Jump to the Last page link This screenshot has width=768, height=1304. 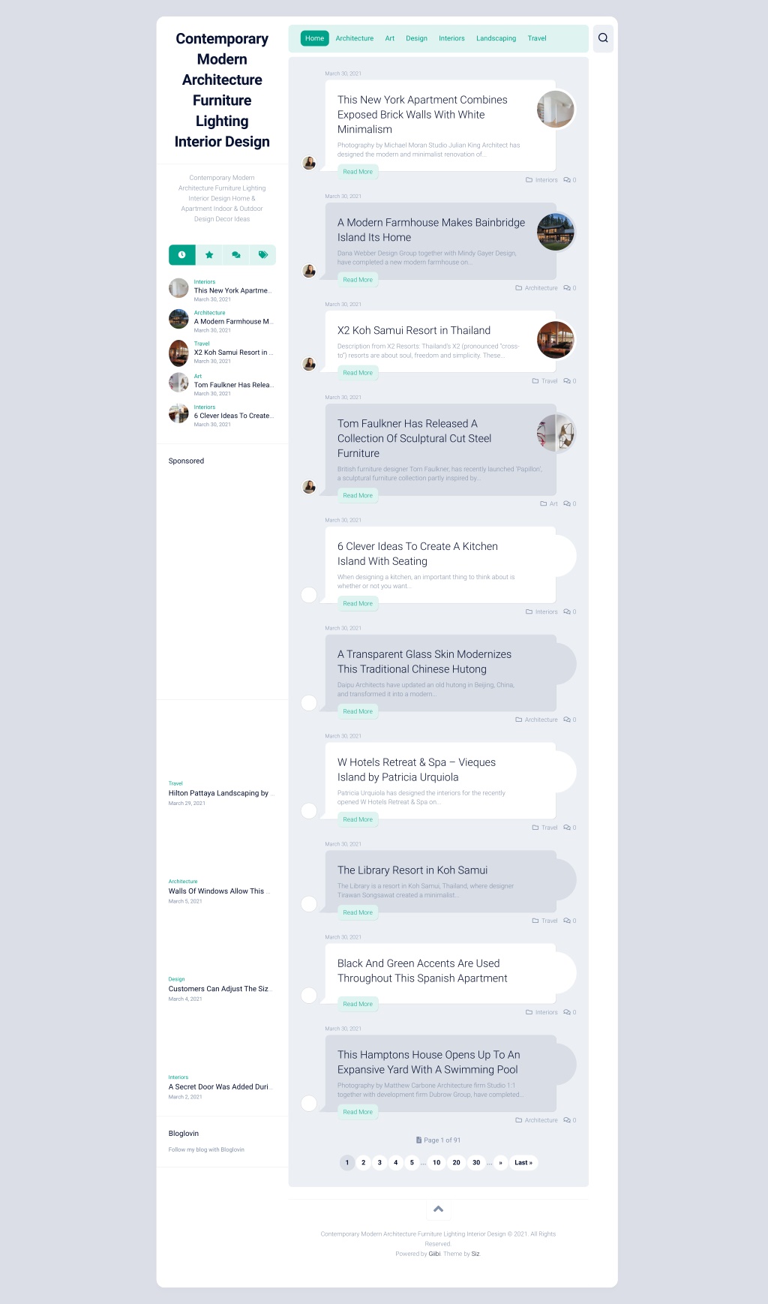523,1163
